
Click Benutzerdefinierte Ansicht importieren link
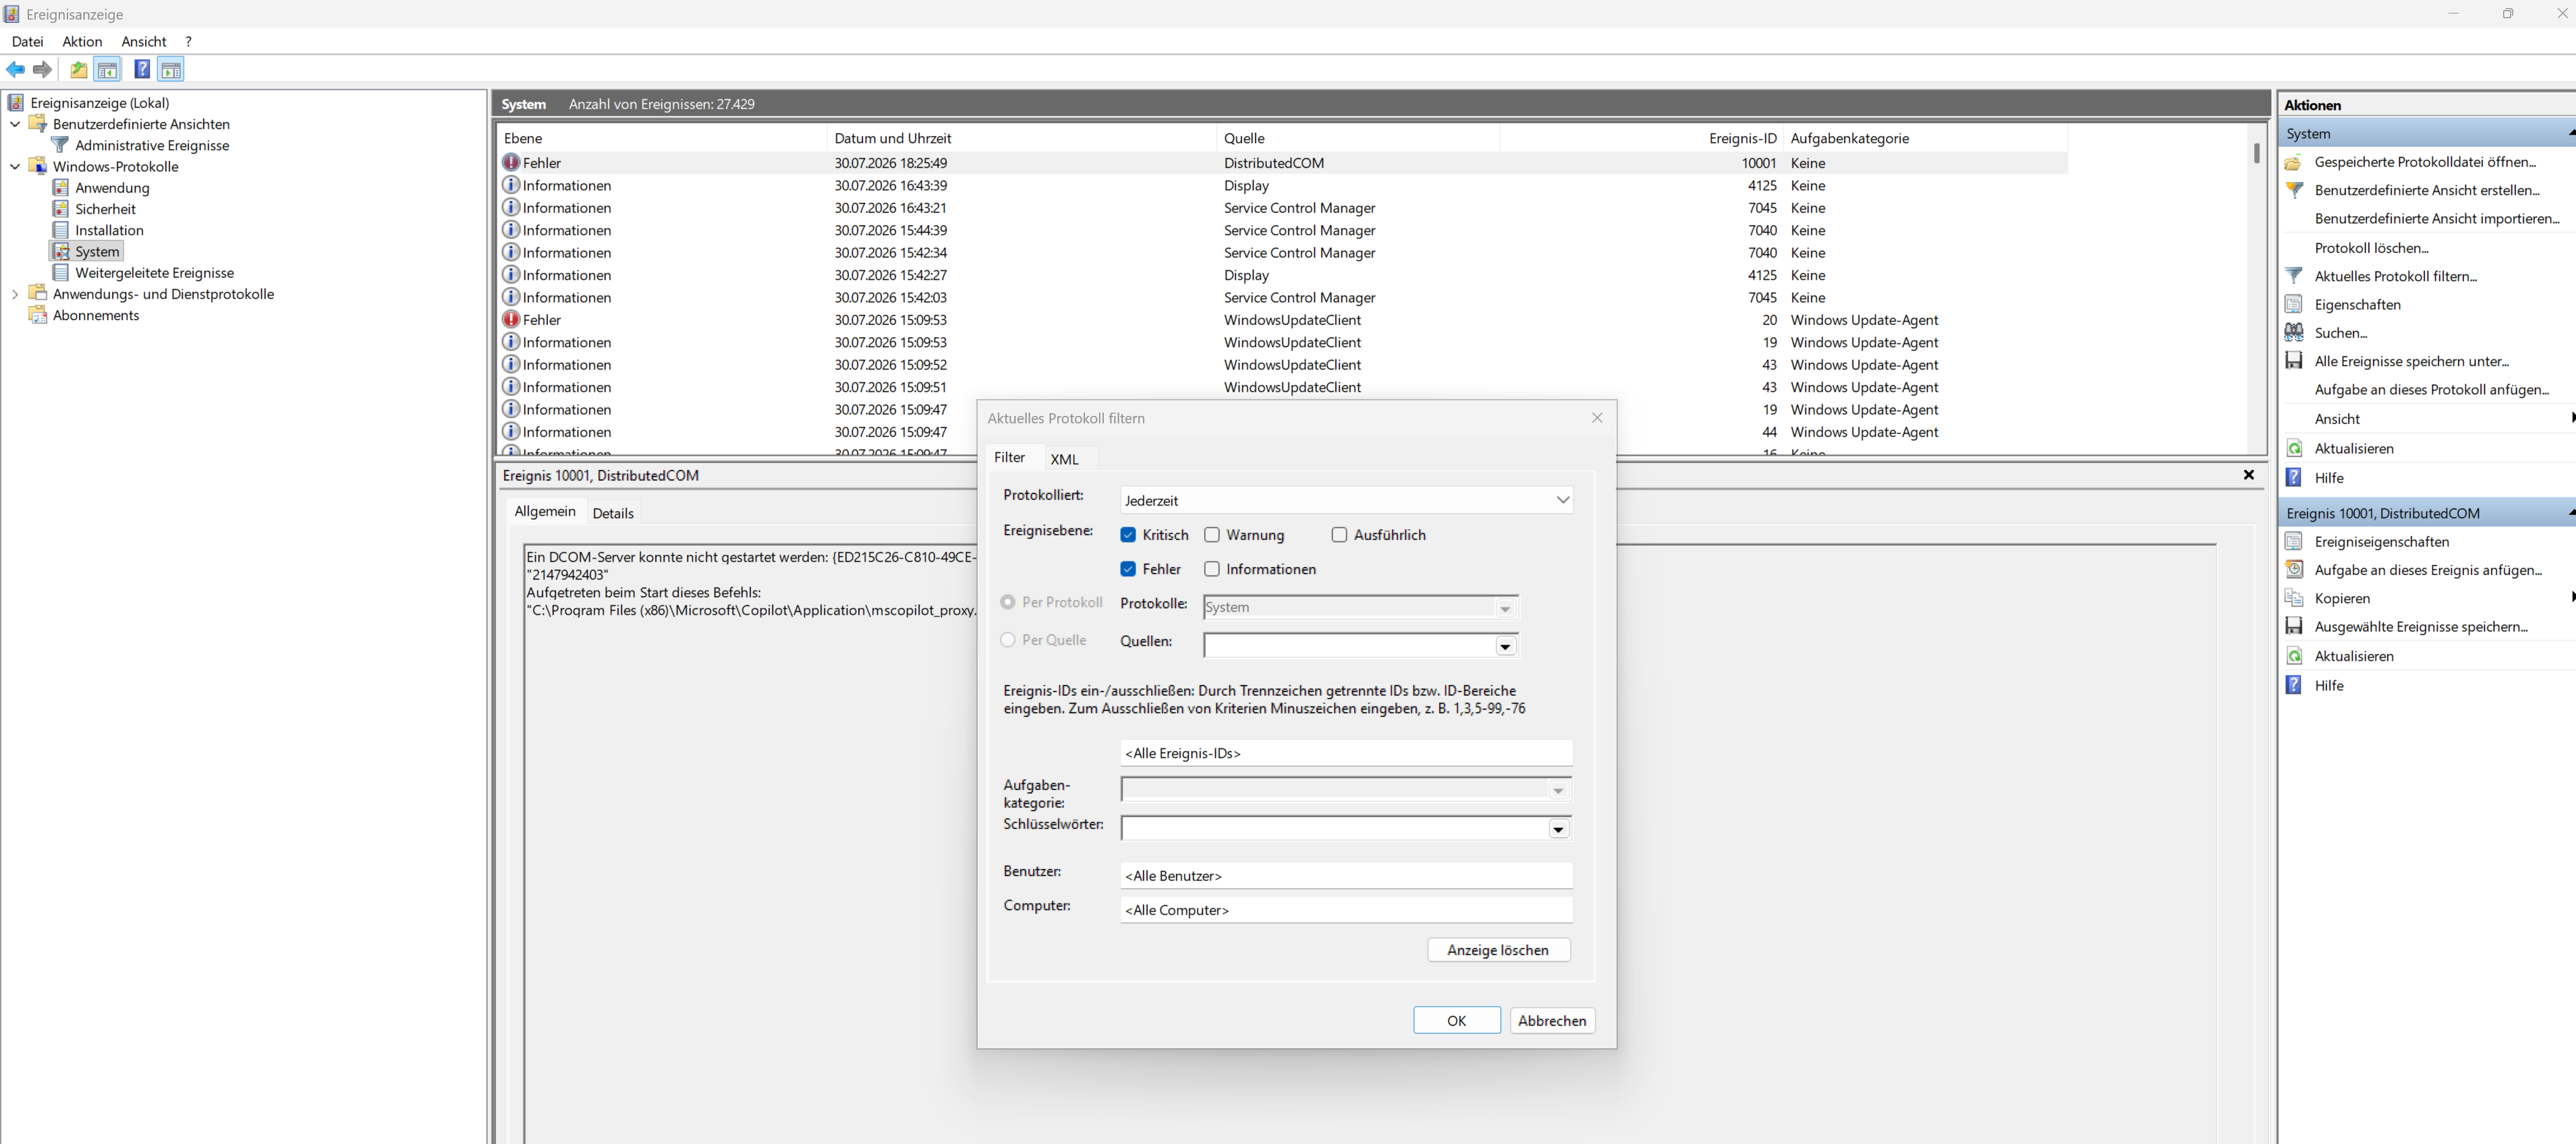tap(2437, 218)
